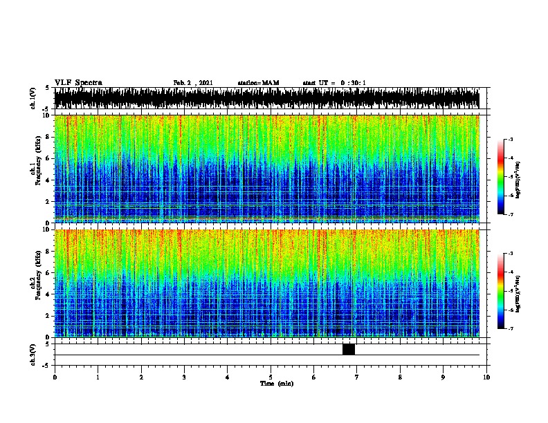Select the "Feb. 2, 2021" date text
Viewport: 548px width, 423px height.
click(x=193, y=83)
